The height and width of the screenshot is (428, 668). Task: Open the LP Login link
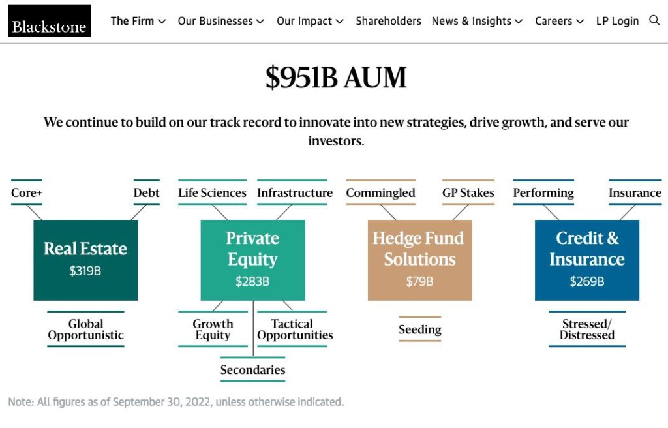tap(617, 21)
